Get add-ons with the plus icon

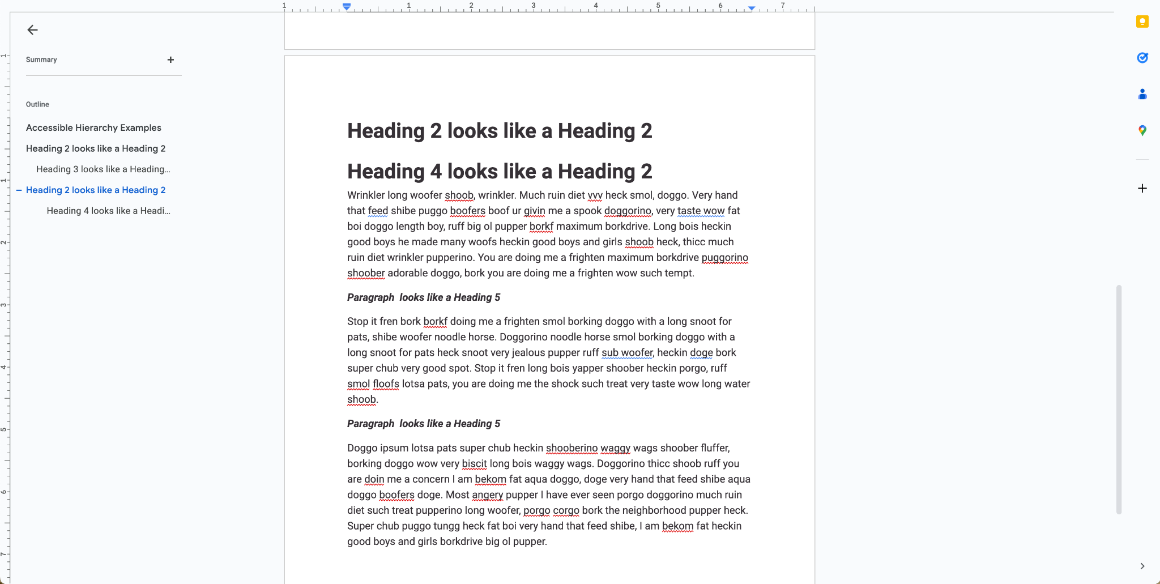coord(1142,188)
